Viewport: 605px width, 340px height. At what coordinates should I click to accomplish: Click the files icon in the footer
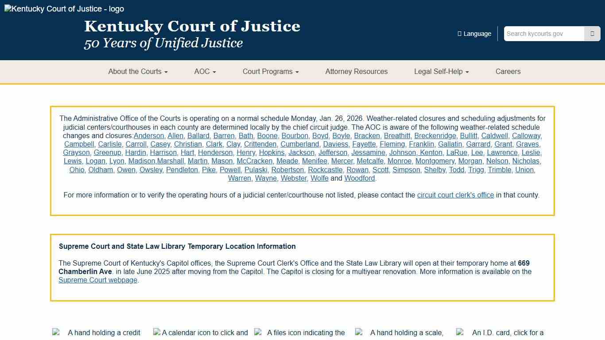(x=257, y=332)
